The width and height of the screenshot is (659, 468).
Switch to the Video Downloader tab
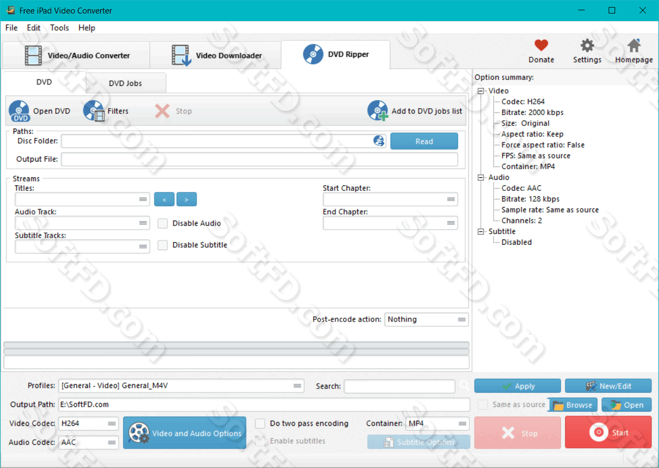[216, 56]
